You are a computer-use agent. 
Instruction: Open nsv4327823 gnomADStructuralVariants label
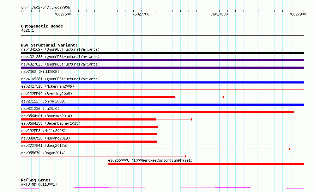tap(60, 64)
